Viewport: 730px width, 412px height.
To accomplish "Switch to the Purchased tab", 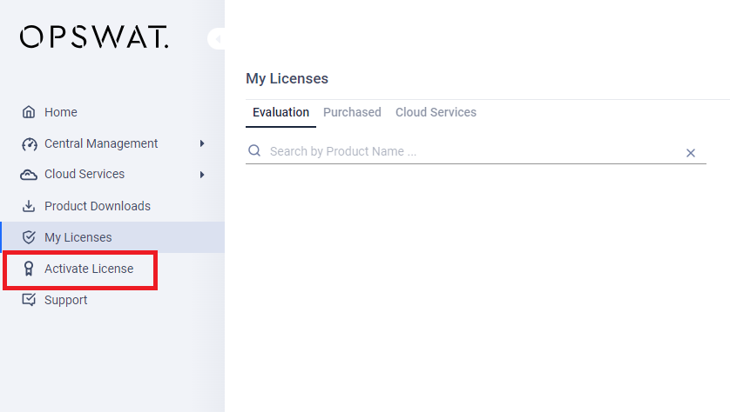I will point(352,112).
